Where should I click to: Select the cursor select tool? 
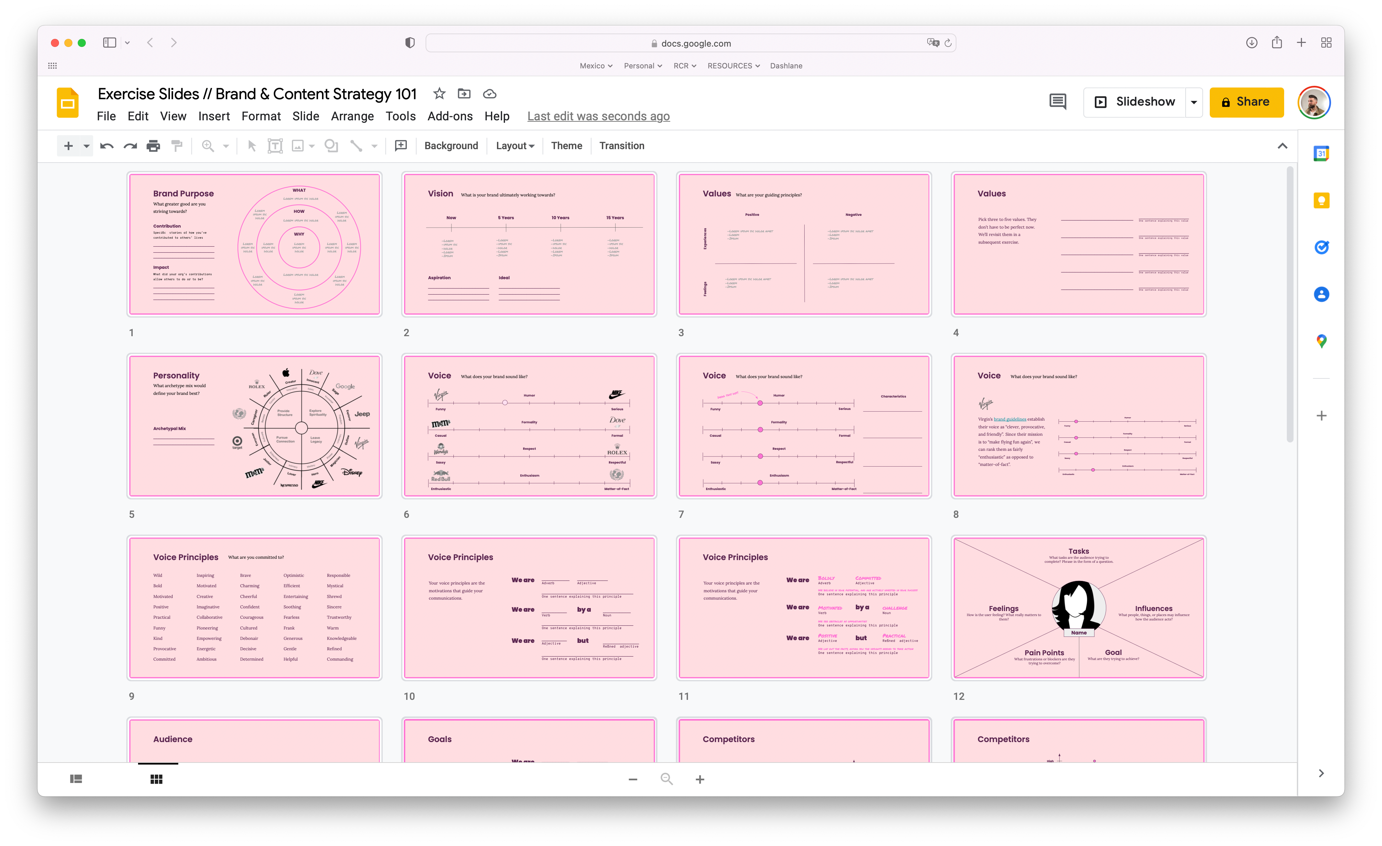click(252, 146)
